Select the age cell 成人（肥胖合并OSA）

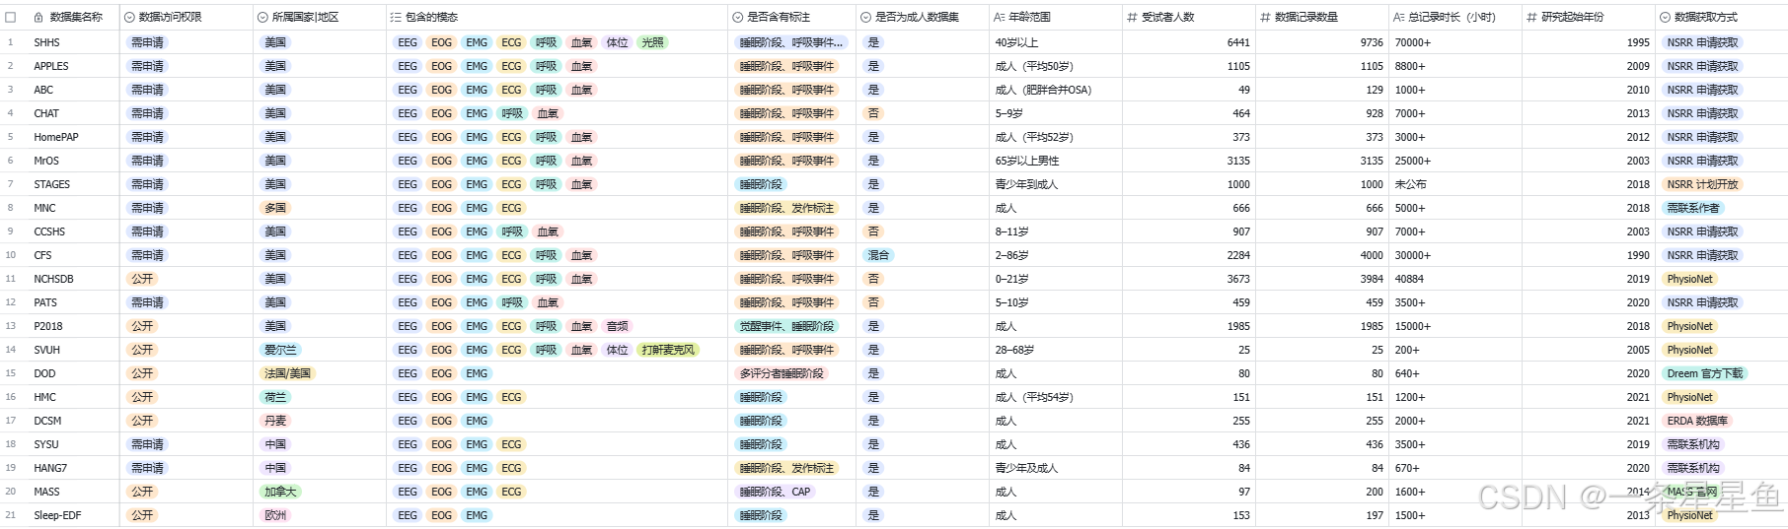pyautogui.click(x=1056, y=90)
